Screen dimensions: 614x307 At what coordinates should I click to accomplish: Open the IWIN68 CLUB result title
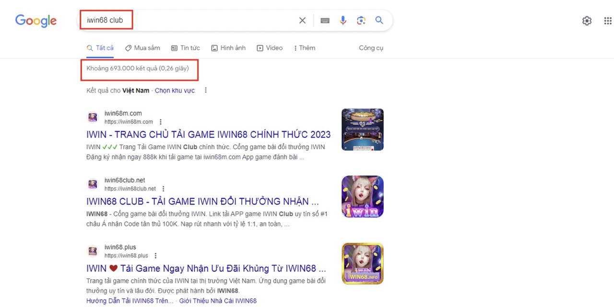[x=202, y=201]
